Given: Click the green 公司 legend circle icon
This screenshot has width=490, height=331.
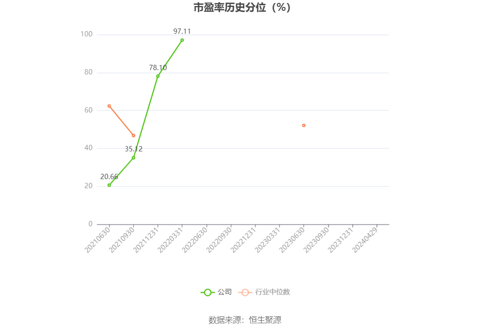Looking at the screenshot, I should [x=207, y=293].
